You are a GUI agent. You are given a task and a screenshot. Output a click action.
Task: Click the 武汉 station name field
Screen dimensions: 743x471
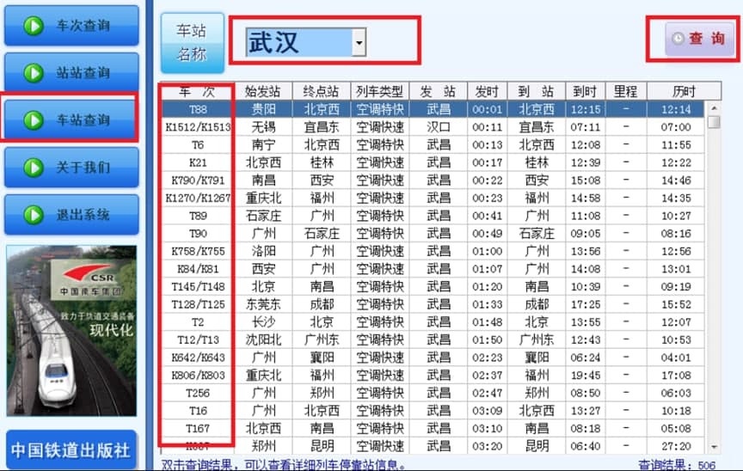[299, 43]
